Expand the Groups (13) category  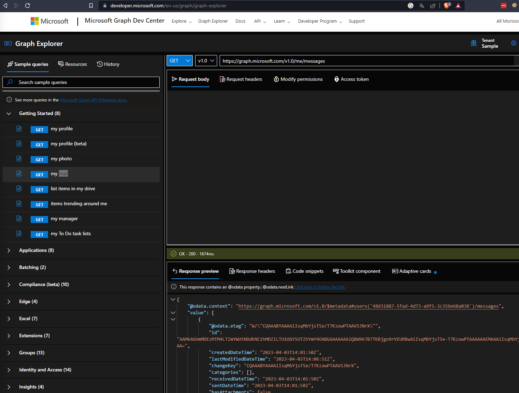coord(32,353)
